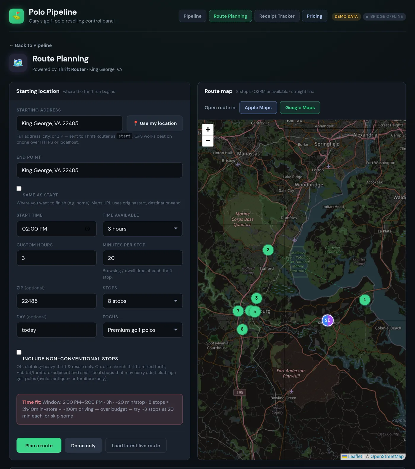Click the Thrift Router text
Image resolution: width=415 pixels, height=469 pixels.
pos(72,69)
